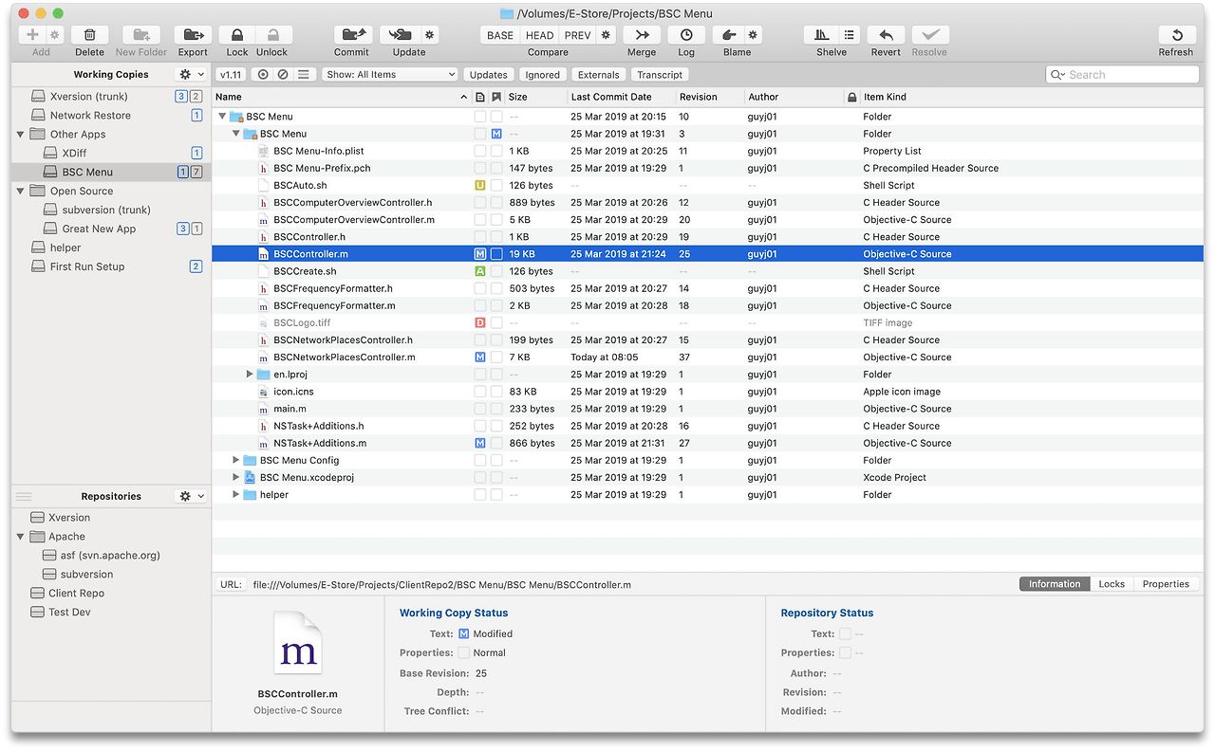This screenshot has width=1215, height=751.
Task: Click the New Folder toolbar icon
Action: pos(140,35)
